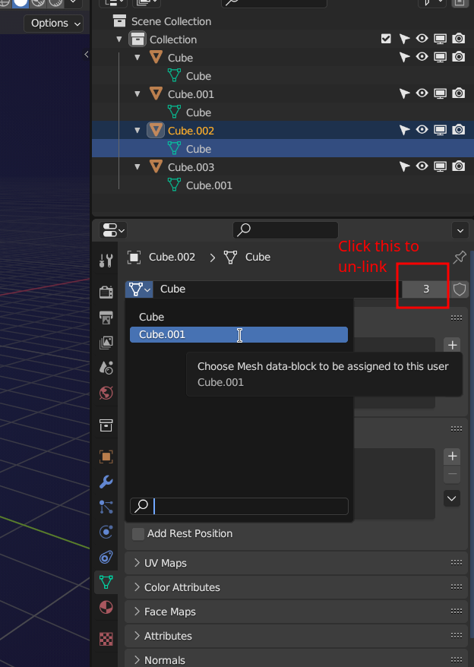Open the Particles properties tab
This screenshot has height=667, width=474.
(106, 507)
